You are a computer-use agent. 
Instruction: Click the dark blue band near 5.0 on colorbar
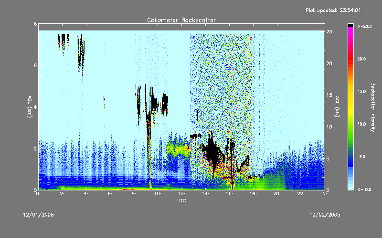[x=350, y=158]
